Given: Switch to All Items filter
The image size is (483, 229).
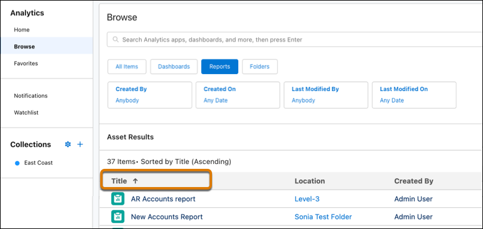Looking at the screenshot, I should click(127, 66).
